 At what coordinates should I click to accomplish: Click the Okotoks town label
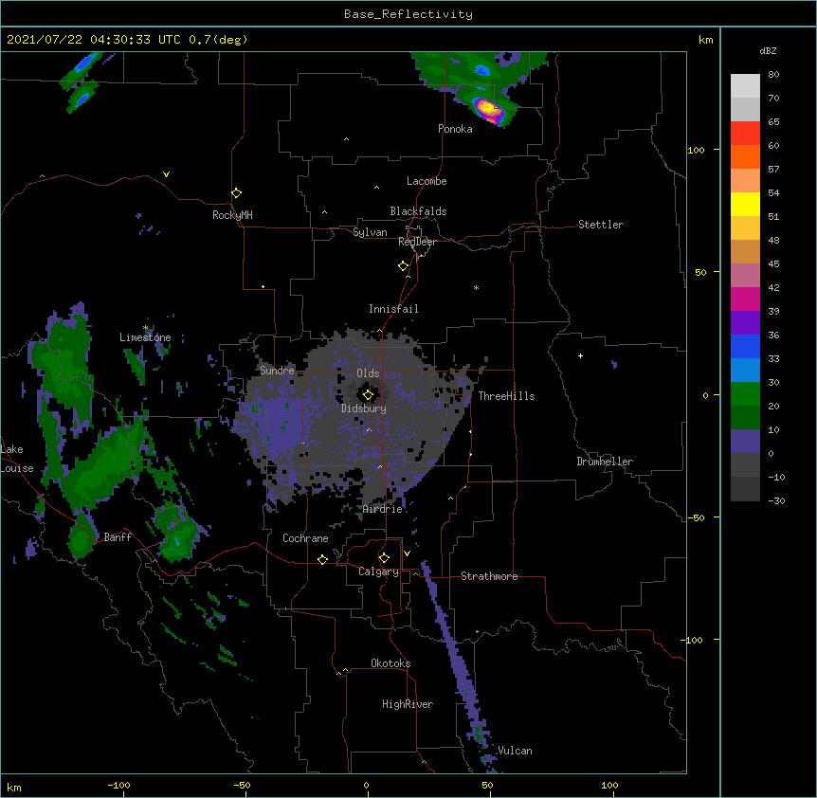point(390,663)
